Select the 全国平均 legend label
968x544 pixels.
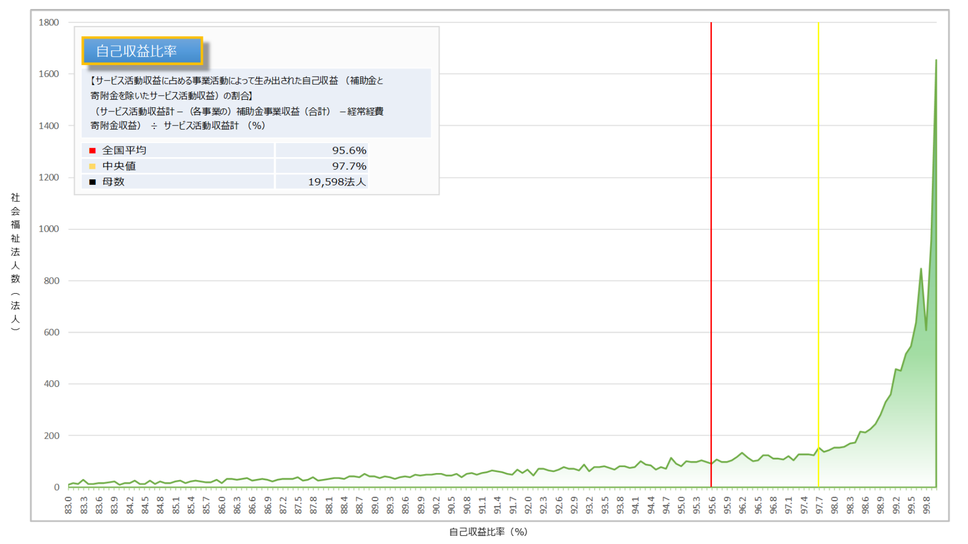(124, 150)
